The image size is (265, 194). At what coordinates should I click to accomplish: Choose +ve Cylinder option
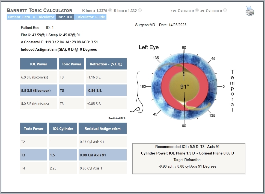click(x=197, y=10)
